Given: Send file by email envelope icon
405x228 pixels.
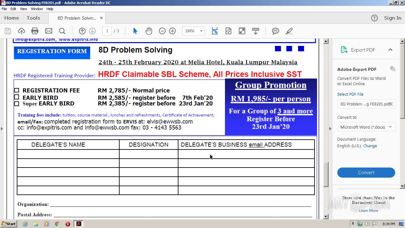Looking at the screenshot, I should pyautogui.click(x=49, y=31).
